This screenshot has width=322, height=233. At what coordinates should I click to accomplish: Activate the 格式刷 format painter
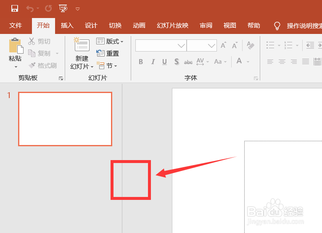click(x=42, y=65)
